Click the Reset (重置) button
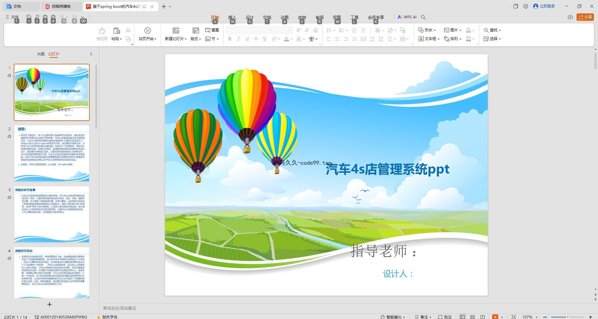This screenshot has height=319, width=598. tap(212, 30)
